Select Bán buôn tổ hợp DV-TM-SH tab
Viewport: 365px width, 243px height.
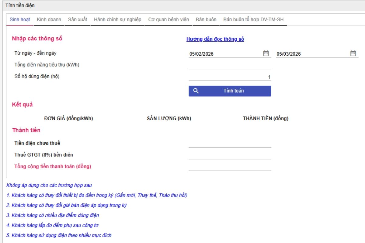pyautogui.click(x=253, y=19)
